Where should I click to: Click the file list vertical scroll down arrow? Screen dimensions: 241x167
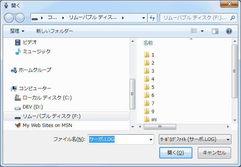click(x=235, y=120)
